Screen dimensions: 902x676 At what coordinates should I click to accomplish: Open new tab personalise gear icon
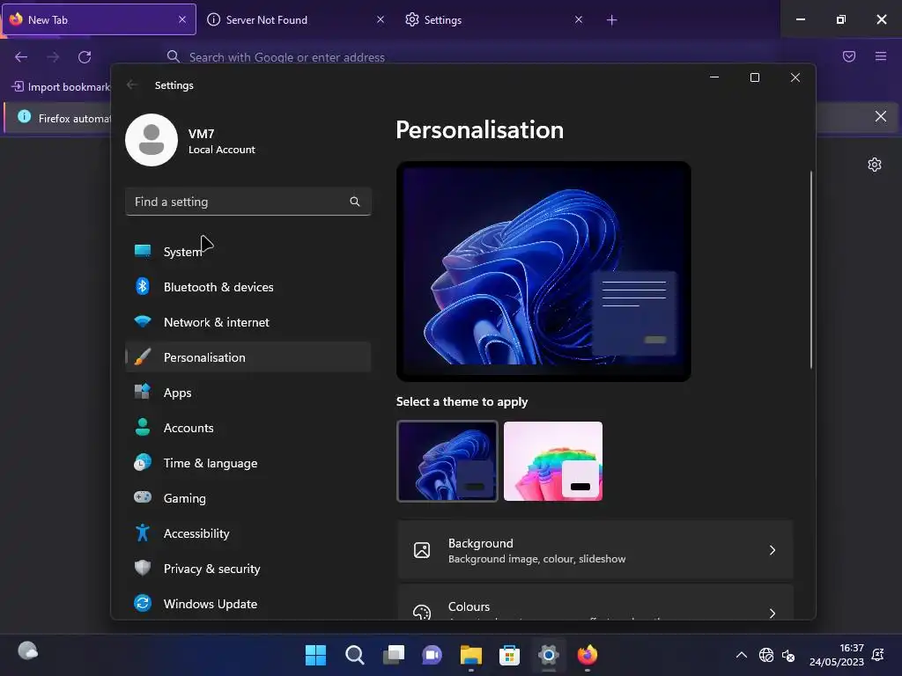pos(875,165)
